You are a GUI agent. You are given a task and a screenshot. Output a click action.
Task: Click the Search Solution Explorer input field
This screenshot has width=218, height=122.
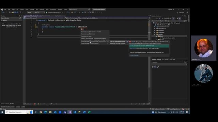tap(168, 21)
